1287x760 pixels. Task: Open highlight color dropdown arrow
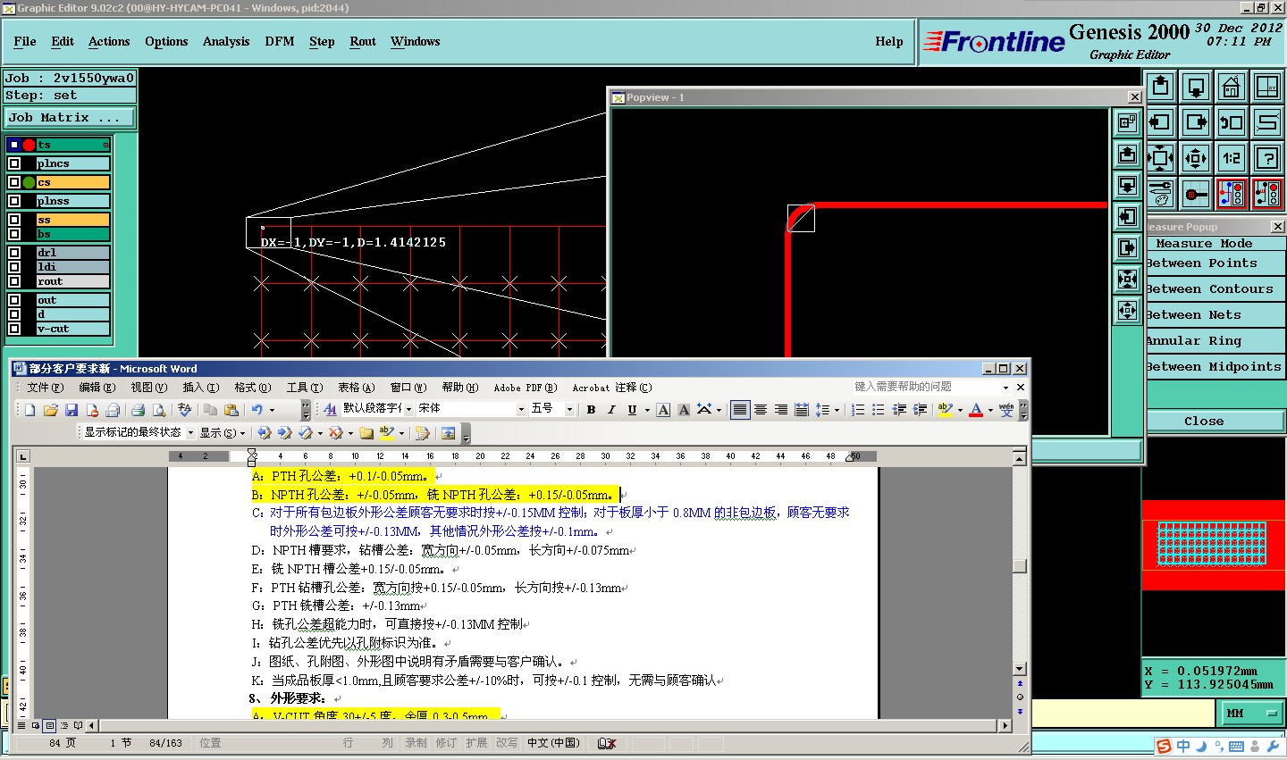[x=960, y=410]
